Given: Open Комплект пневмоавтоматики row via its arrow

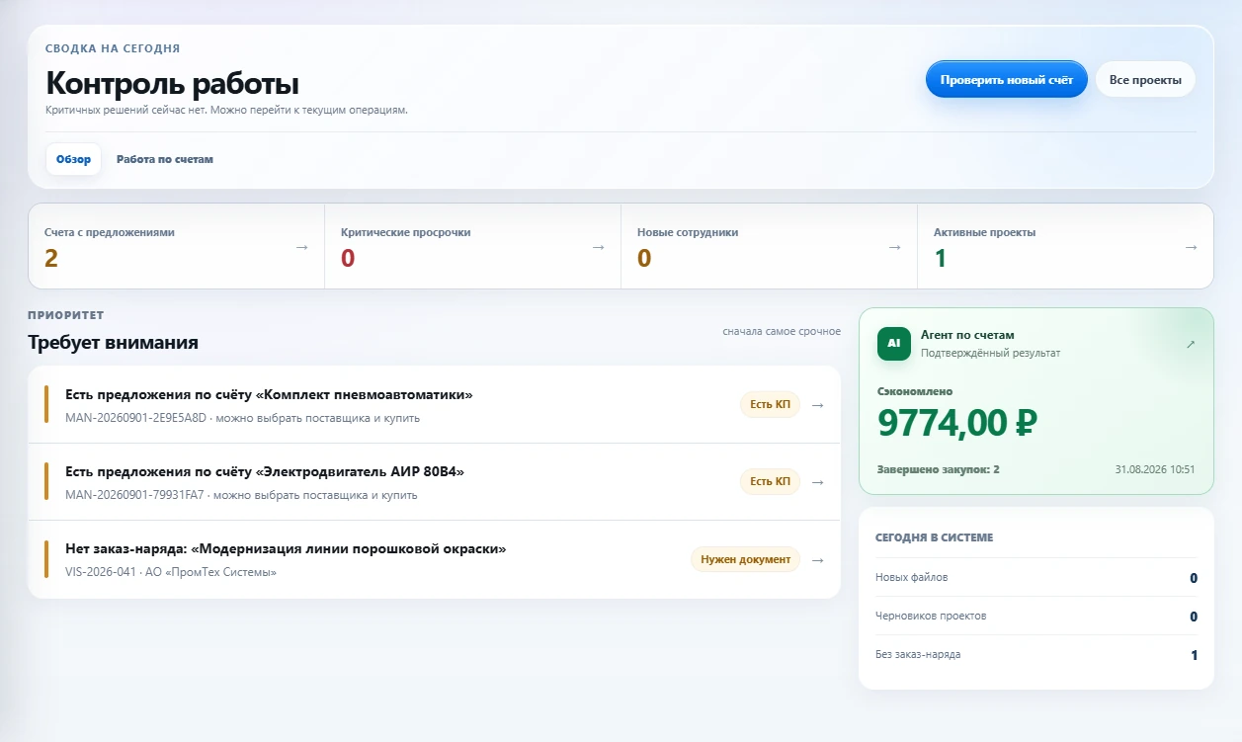Looking at the screenshot, I should tap(817, 405).
